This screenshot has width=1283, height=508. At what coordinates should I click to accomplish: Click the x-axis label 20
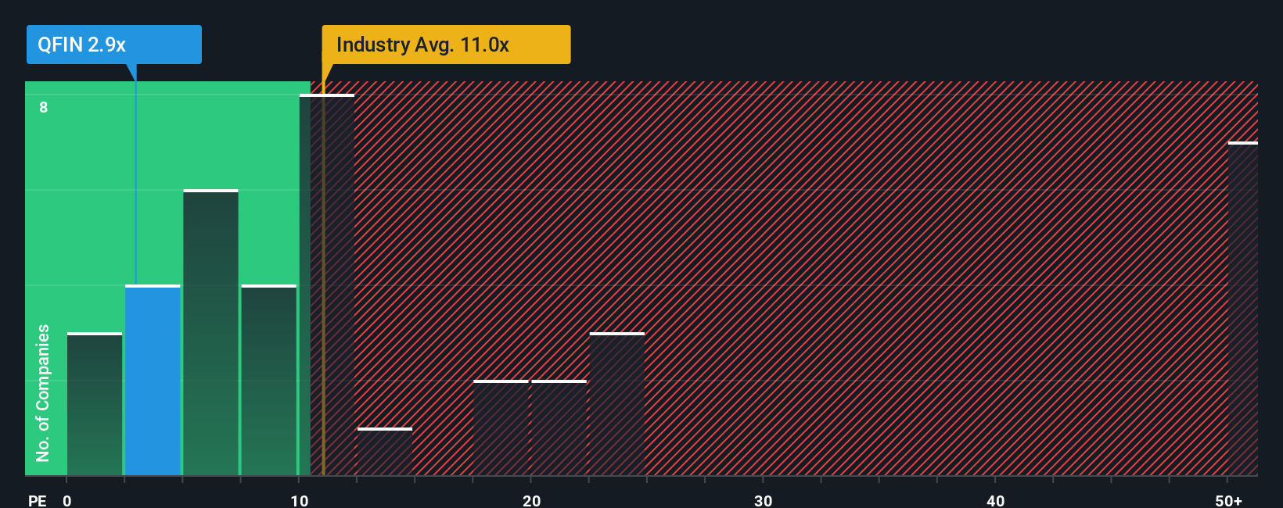532,500
